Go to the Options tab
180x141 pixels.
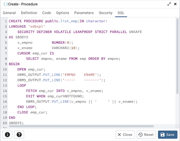pyautogui.click(x=63, y=13)
